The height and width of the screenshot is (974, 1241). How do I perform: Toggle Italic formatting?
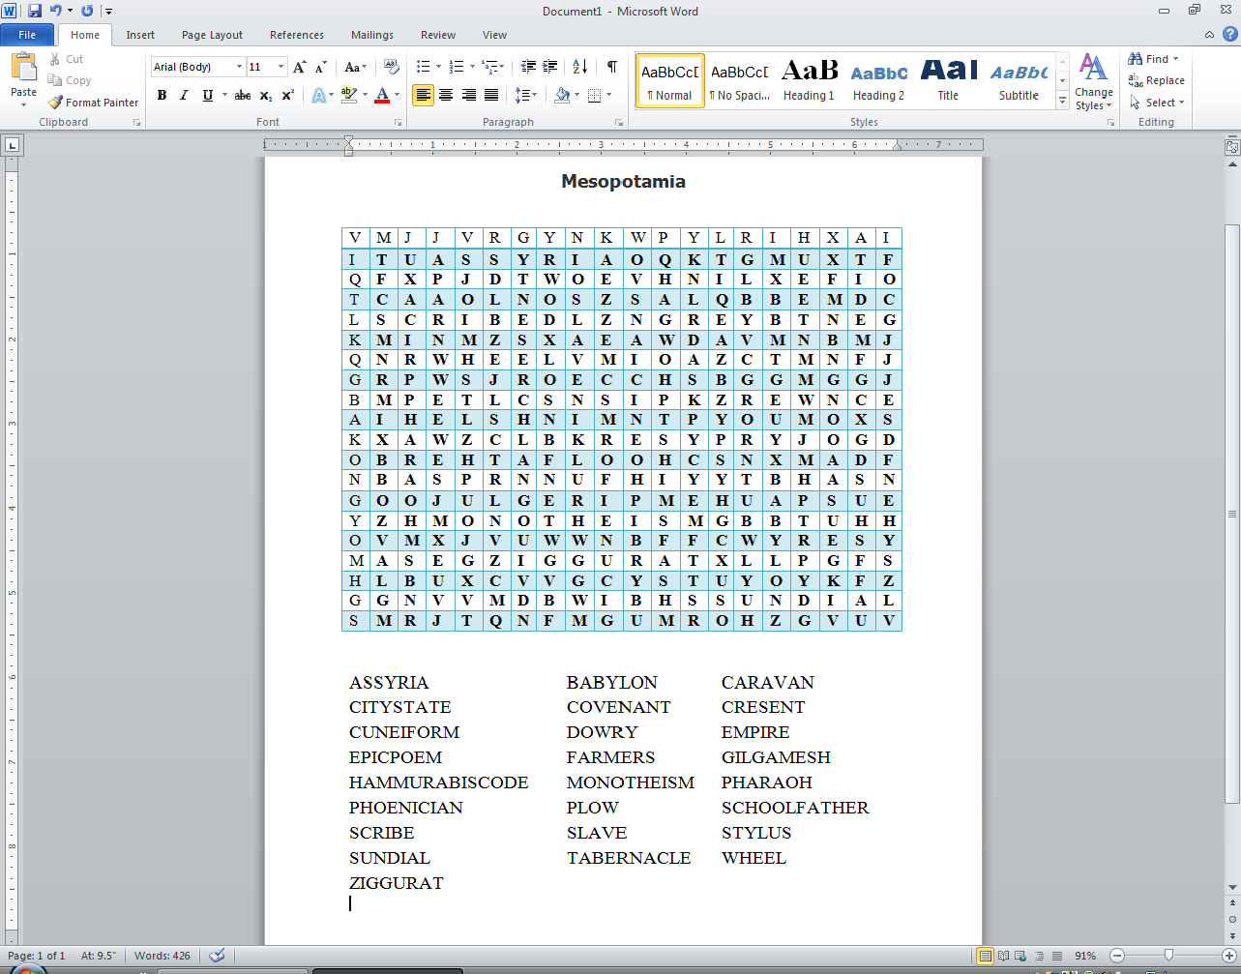[x=184, y=95]
